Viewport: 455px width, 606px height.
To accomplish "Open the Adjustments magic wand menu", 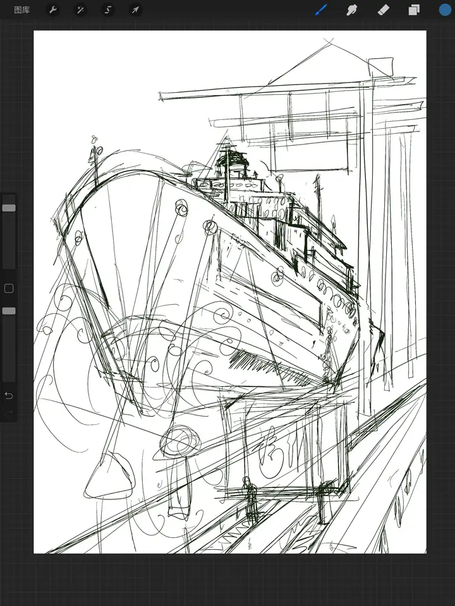I will click(x=80, y=10).
